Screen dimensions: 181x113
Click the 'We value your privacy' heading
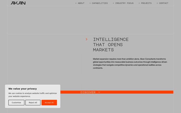point(23,89)
